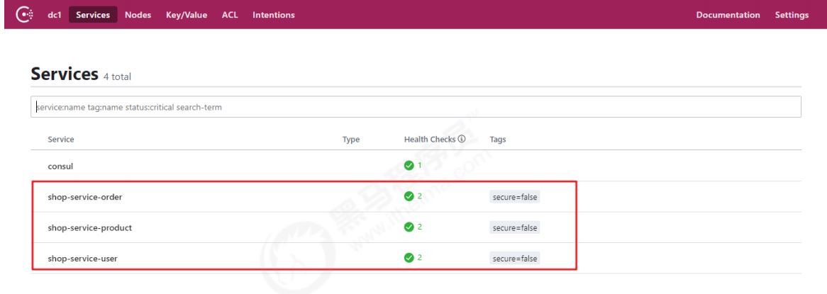Click consul's passing check icon
827x294 pixels.
coord(409,166)
